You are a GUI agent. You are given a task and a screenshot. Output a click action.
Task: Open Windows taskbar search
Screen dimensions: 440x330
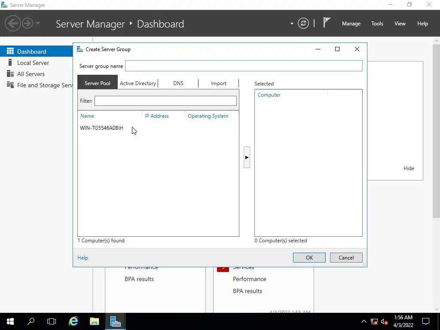(x=31, y=321)
